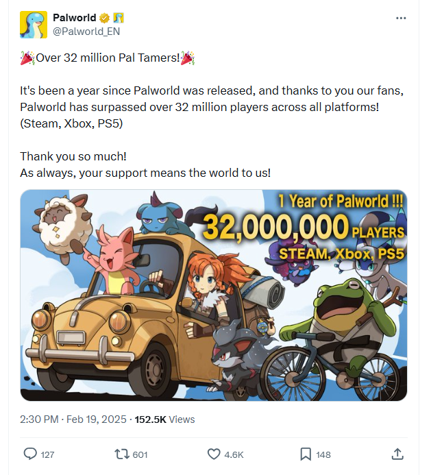
Task: Like the tweet with the heart icon
Action: coord(213,454)
